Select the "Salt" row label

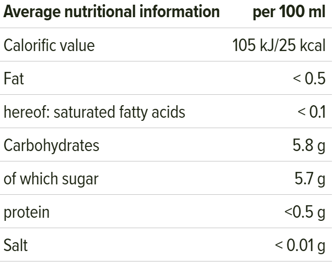[x=15, y=245]
